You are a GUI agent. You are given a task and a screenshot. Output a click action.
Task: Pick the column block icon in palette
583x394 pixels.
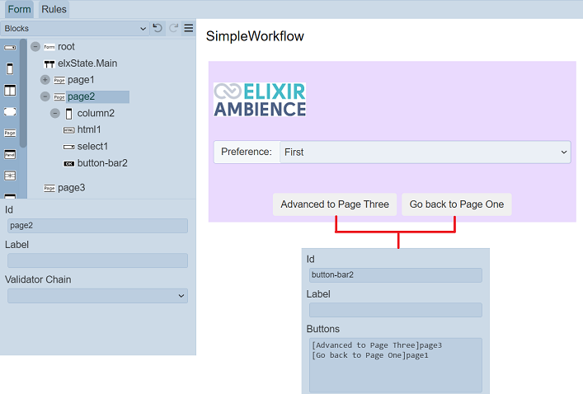[x=10, y=69]
